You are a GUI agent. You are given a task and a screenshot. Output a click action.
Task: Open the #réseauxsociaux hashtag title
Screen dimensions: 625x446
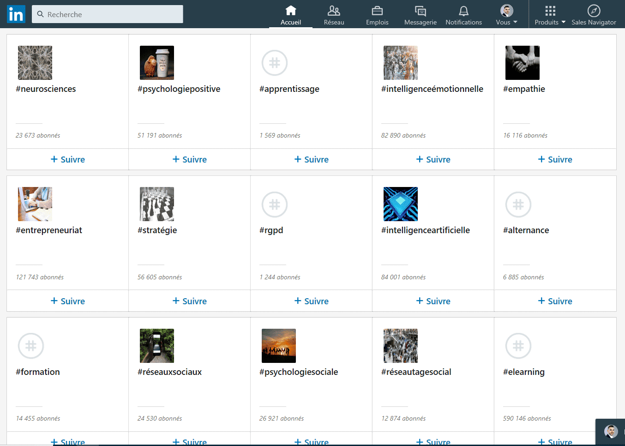tap(169, 372)
